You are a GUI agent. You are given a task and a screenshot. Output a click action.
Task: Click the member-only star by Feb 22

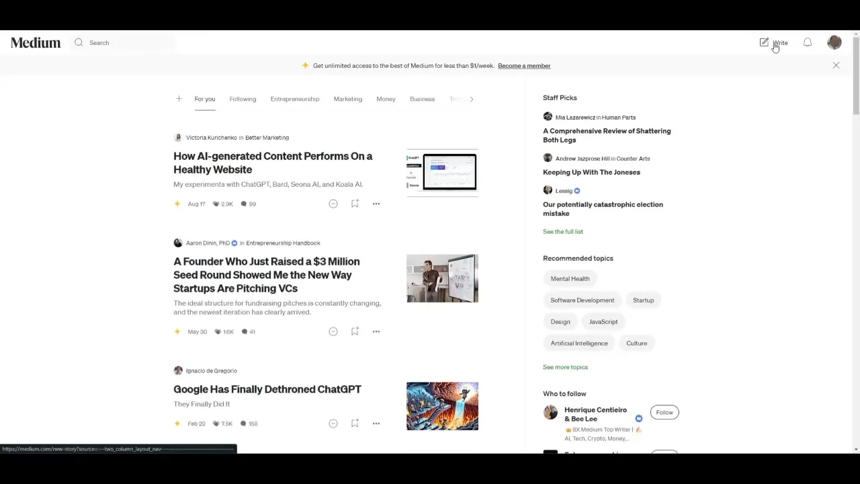(x=177, y=424)
